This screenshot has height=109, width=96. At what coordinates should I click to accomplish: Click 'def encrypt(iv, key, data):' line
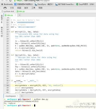coord(25,32)
